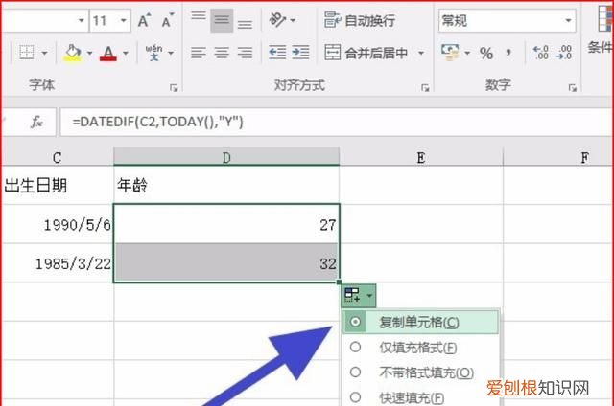Open 字体 group dialog launcher
This screenshot has width=614, height=406.
[174, 88]
